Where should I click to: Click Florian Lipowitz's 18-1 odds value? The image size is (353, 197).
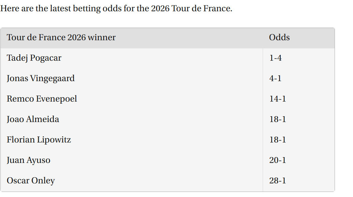(277, 140)
